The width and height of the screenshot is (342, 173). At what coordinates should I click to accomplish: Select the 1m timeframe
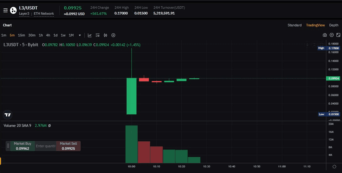point(4,35)
